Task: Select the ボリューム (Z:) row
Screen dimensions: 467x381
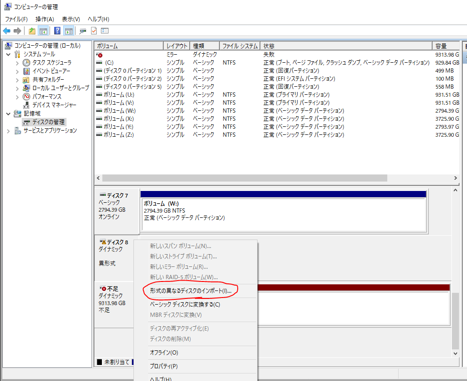Action: click(277, 135)
